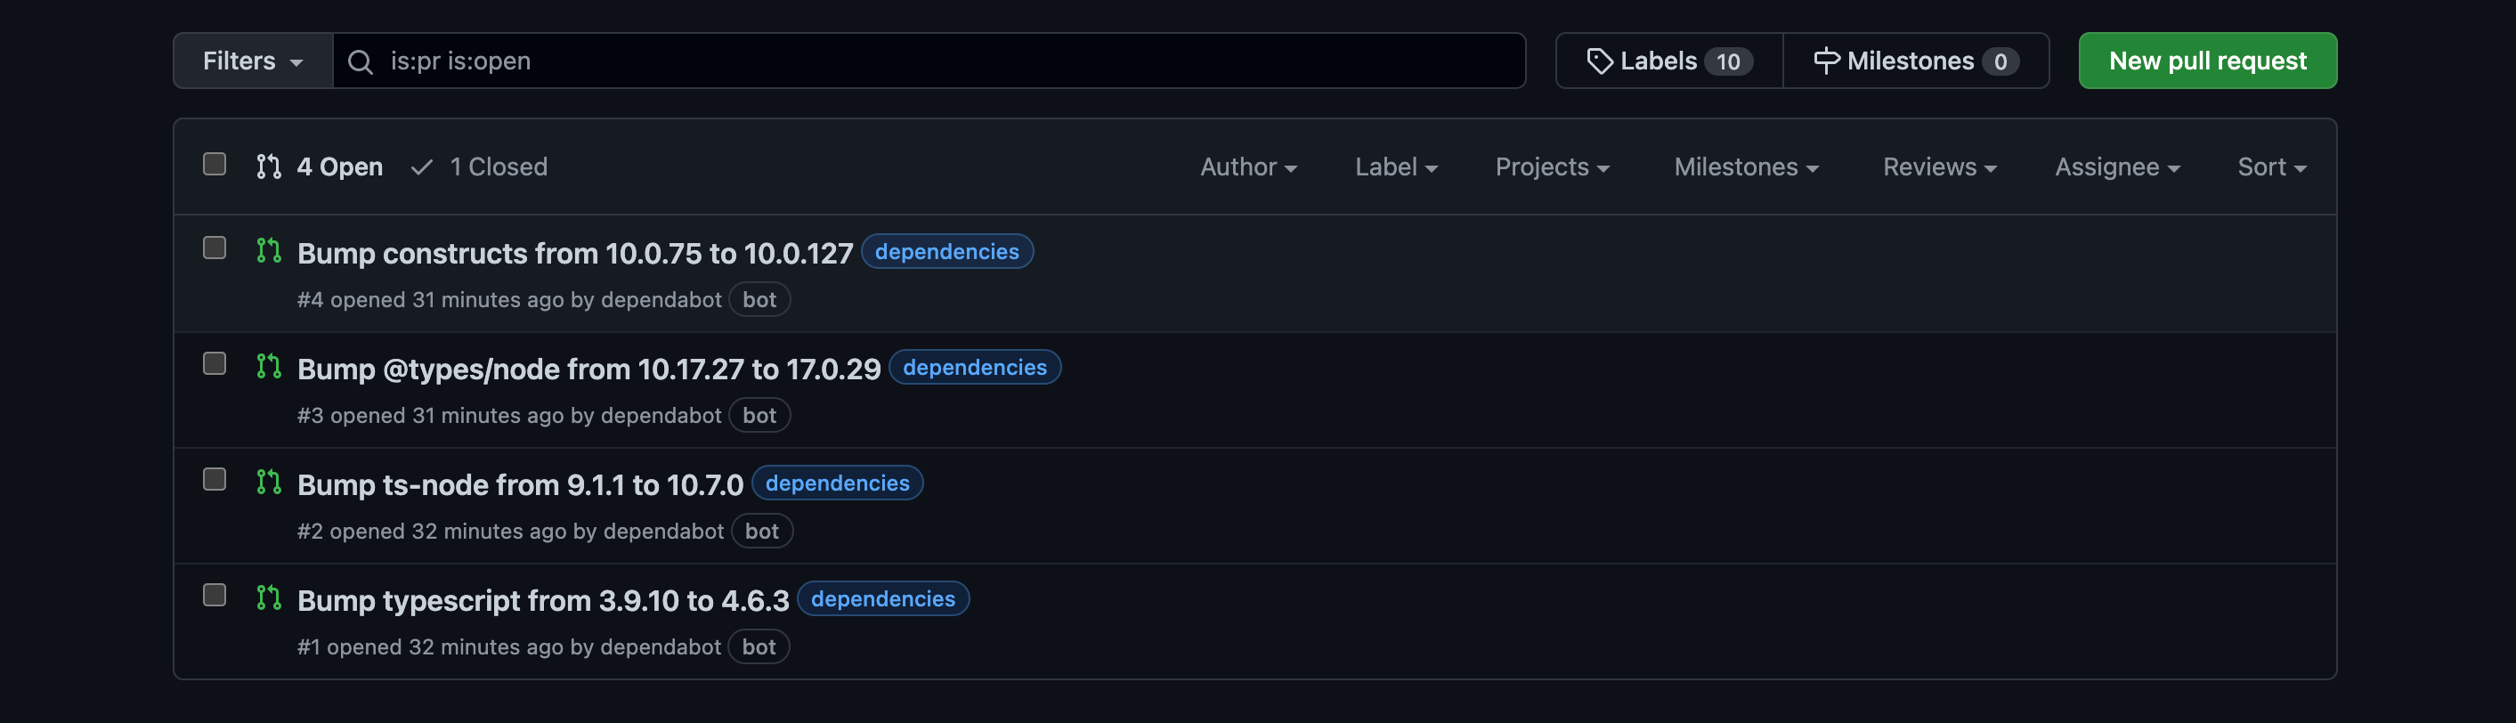Click the PR icon for Bump ts-node

click(269, 483)
